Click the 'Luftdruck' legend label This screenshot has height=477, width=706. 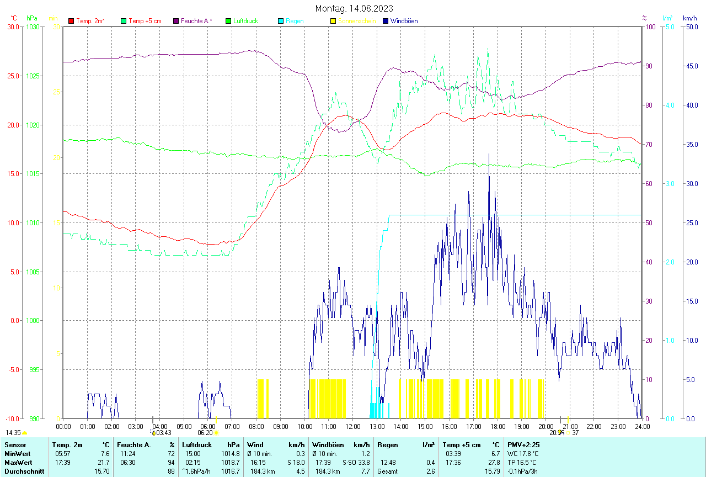coord(245,21)
